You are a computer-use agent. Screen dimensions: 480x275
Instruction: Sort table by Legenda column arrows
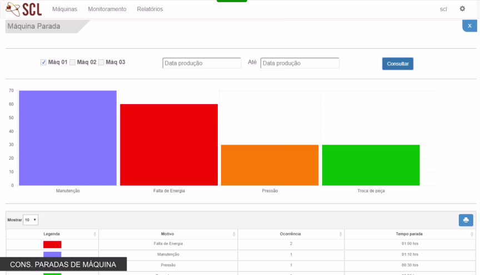[x=94, y=234]
